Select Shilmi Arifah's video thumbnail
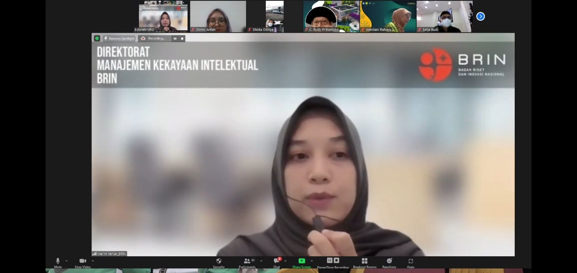This screenshot has height=273, width=577. pos(218,16)
